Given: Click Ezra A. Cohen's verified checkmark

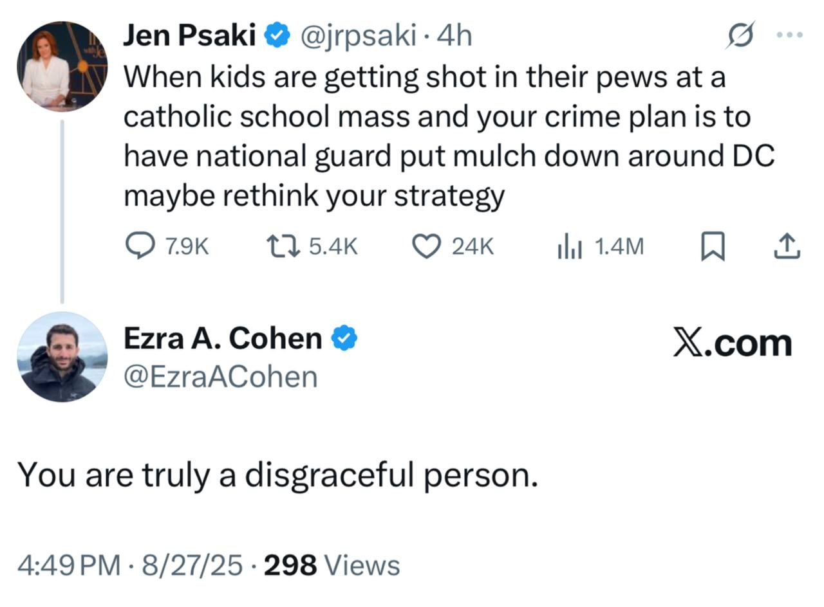Looking at the screenshot, I should 344,338.
